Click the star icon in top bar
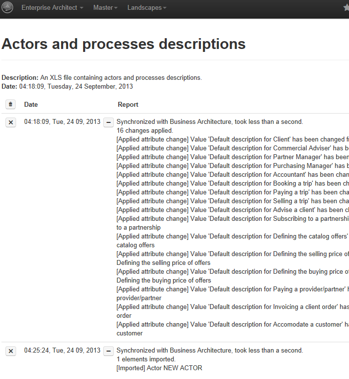Image resolution: width=349 pixels, height=379 pixels. [x=346, y=8]
